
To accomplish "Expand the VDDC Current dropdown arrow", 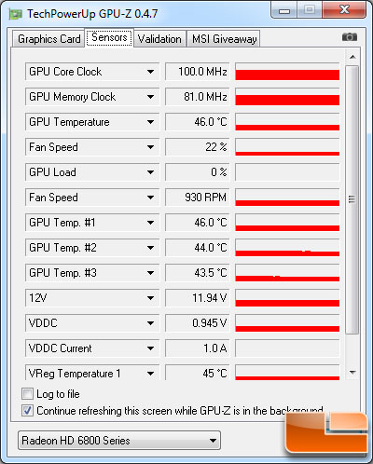I will pyautogui.click(x=151, y=348).
